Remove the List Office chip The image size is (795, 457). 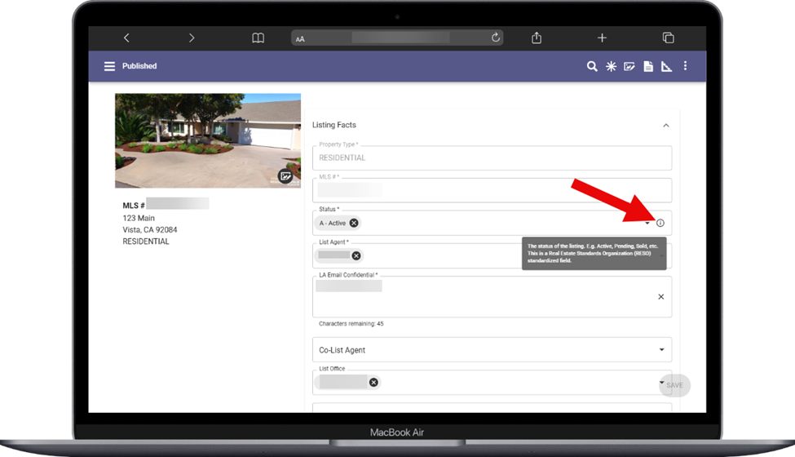pos(373,382)
